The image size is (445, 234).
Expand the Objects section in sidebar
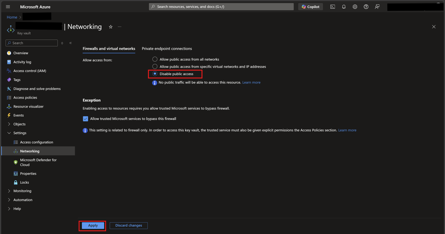(x=9, y=124)
